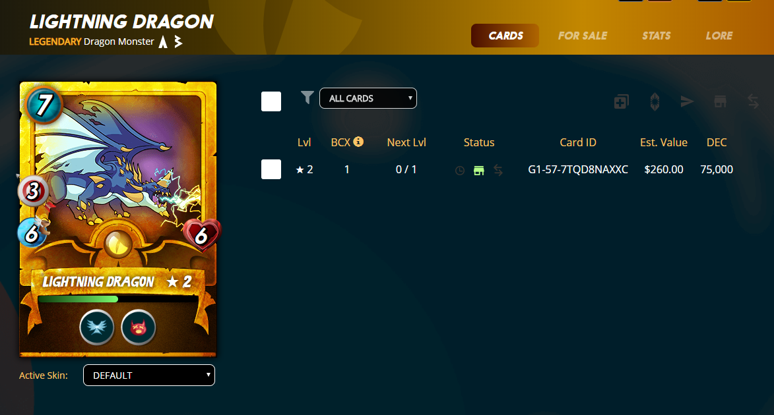Click the combine cards icon
Viewport: 774px width, 415px height.
pyautogui.click(x=621, y=102)
